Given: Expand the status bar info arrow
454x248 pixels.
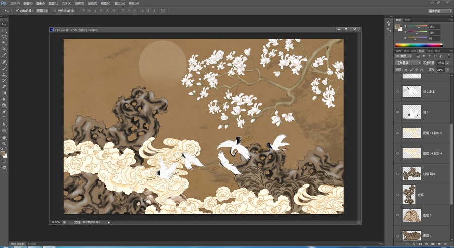Looking at the screenshot, I should click(x=109, y=222).
